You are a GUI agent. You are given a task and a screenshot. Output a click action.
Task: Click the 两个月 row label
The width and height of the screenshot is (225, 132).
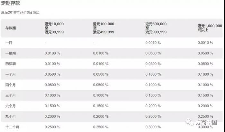click(10, 85)
